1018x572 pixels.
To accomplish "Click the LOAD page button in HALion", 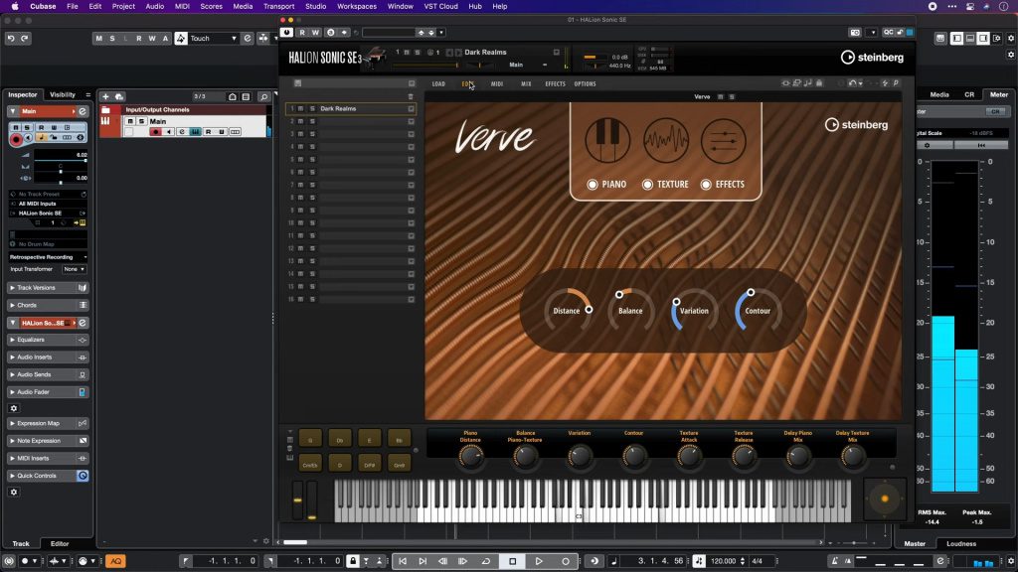I will click(x=439, y=83).
